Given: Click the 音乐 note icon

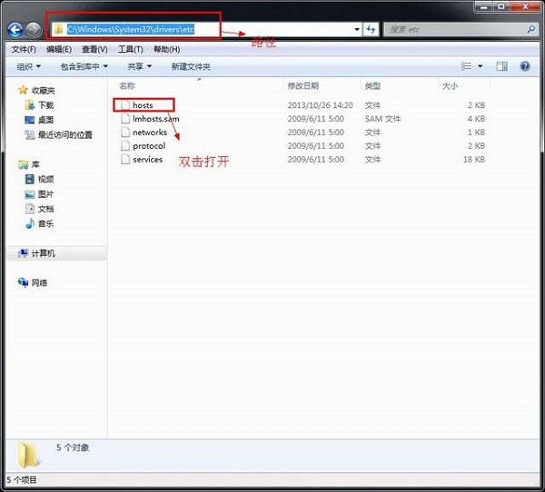Looking at the screenshot, I should 30,223.
